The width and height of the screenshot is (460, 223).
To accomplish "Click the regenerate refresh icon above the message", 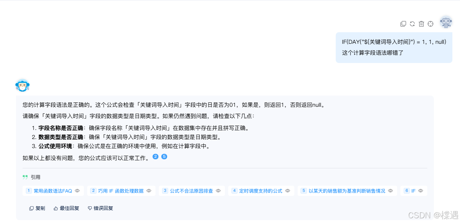I will pos(412,24).
